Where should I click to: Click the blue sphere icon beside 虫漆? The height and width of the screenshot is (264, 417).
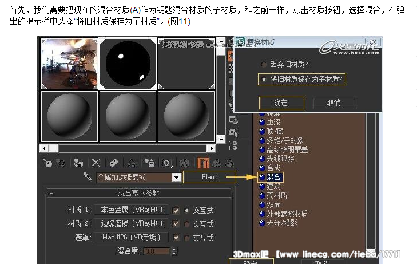tap(262, 122)
